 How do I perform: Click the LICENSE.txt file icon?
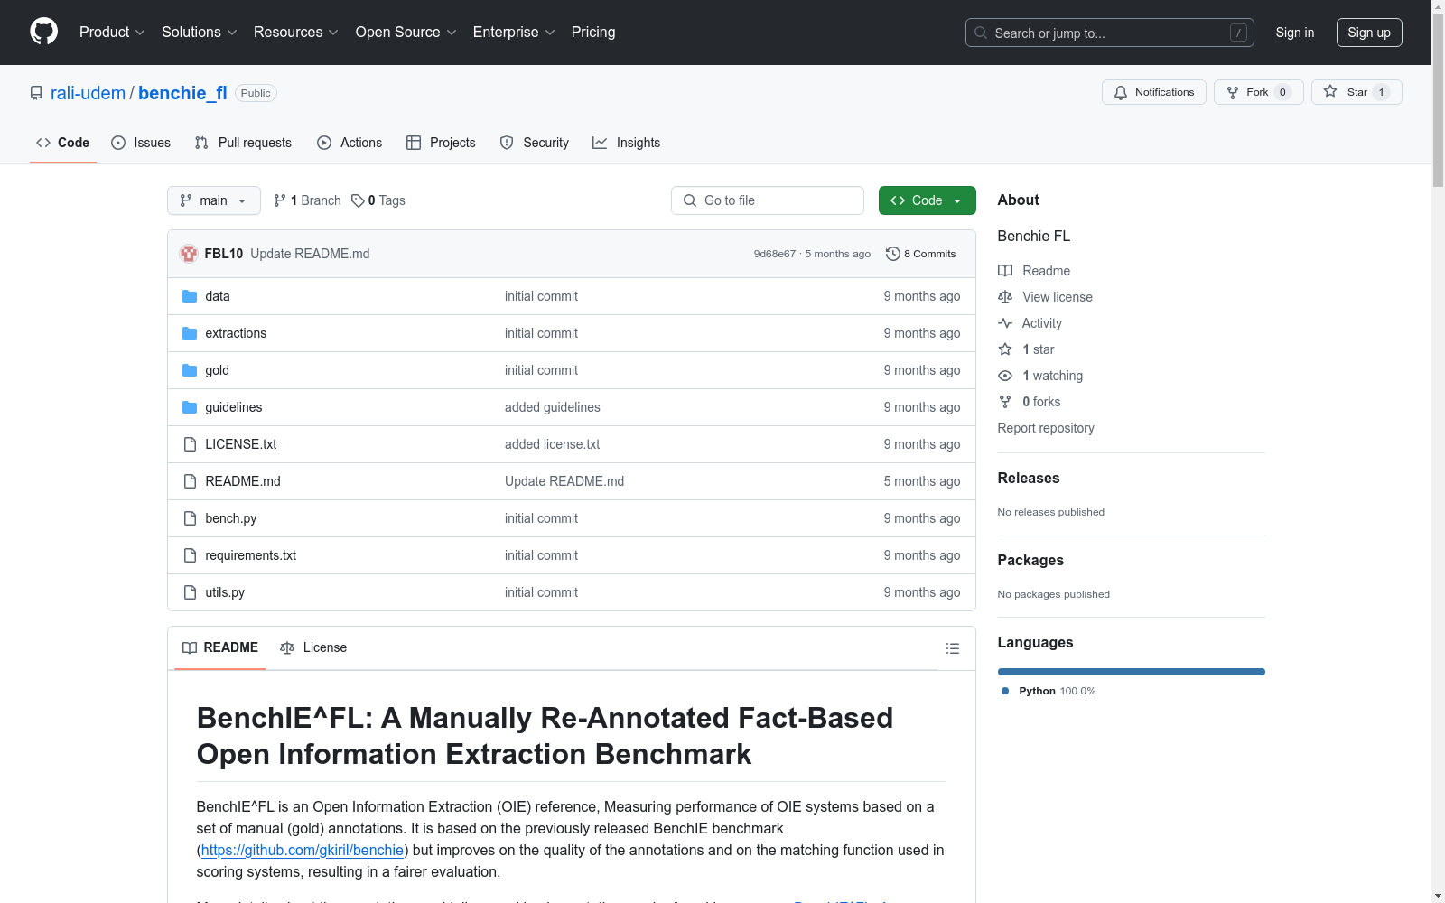point(190,444)
